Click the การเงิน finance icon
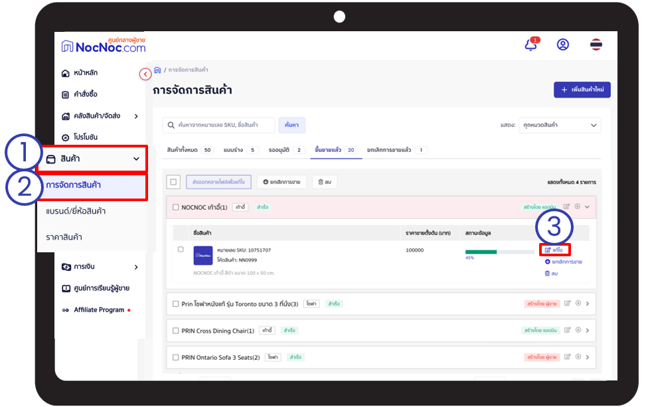The width and height of the screenshot is (652, 407). pos(66,267)
